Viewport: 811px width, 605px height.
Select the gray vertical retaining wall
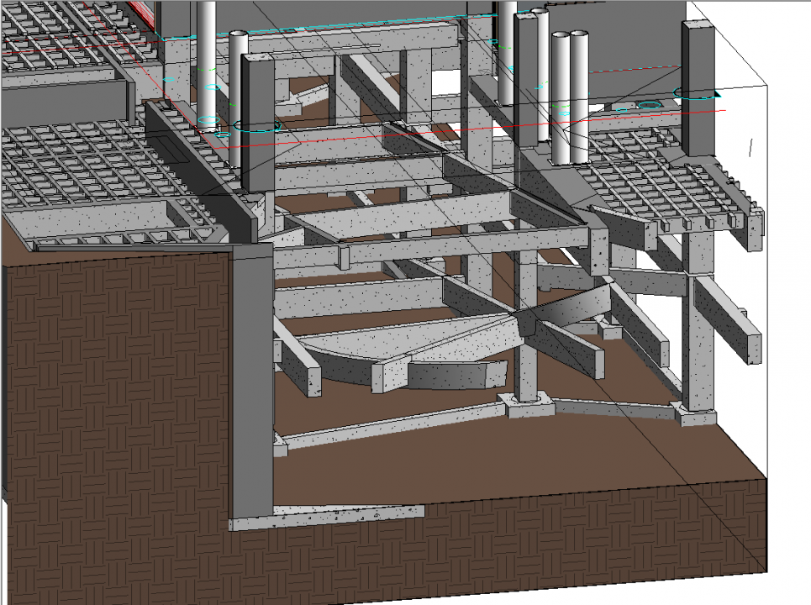pyautogui.click(x=250, y=378)
